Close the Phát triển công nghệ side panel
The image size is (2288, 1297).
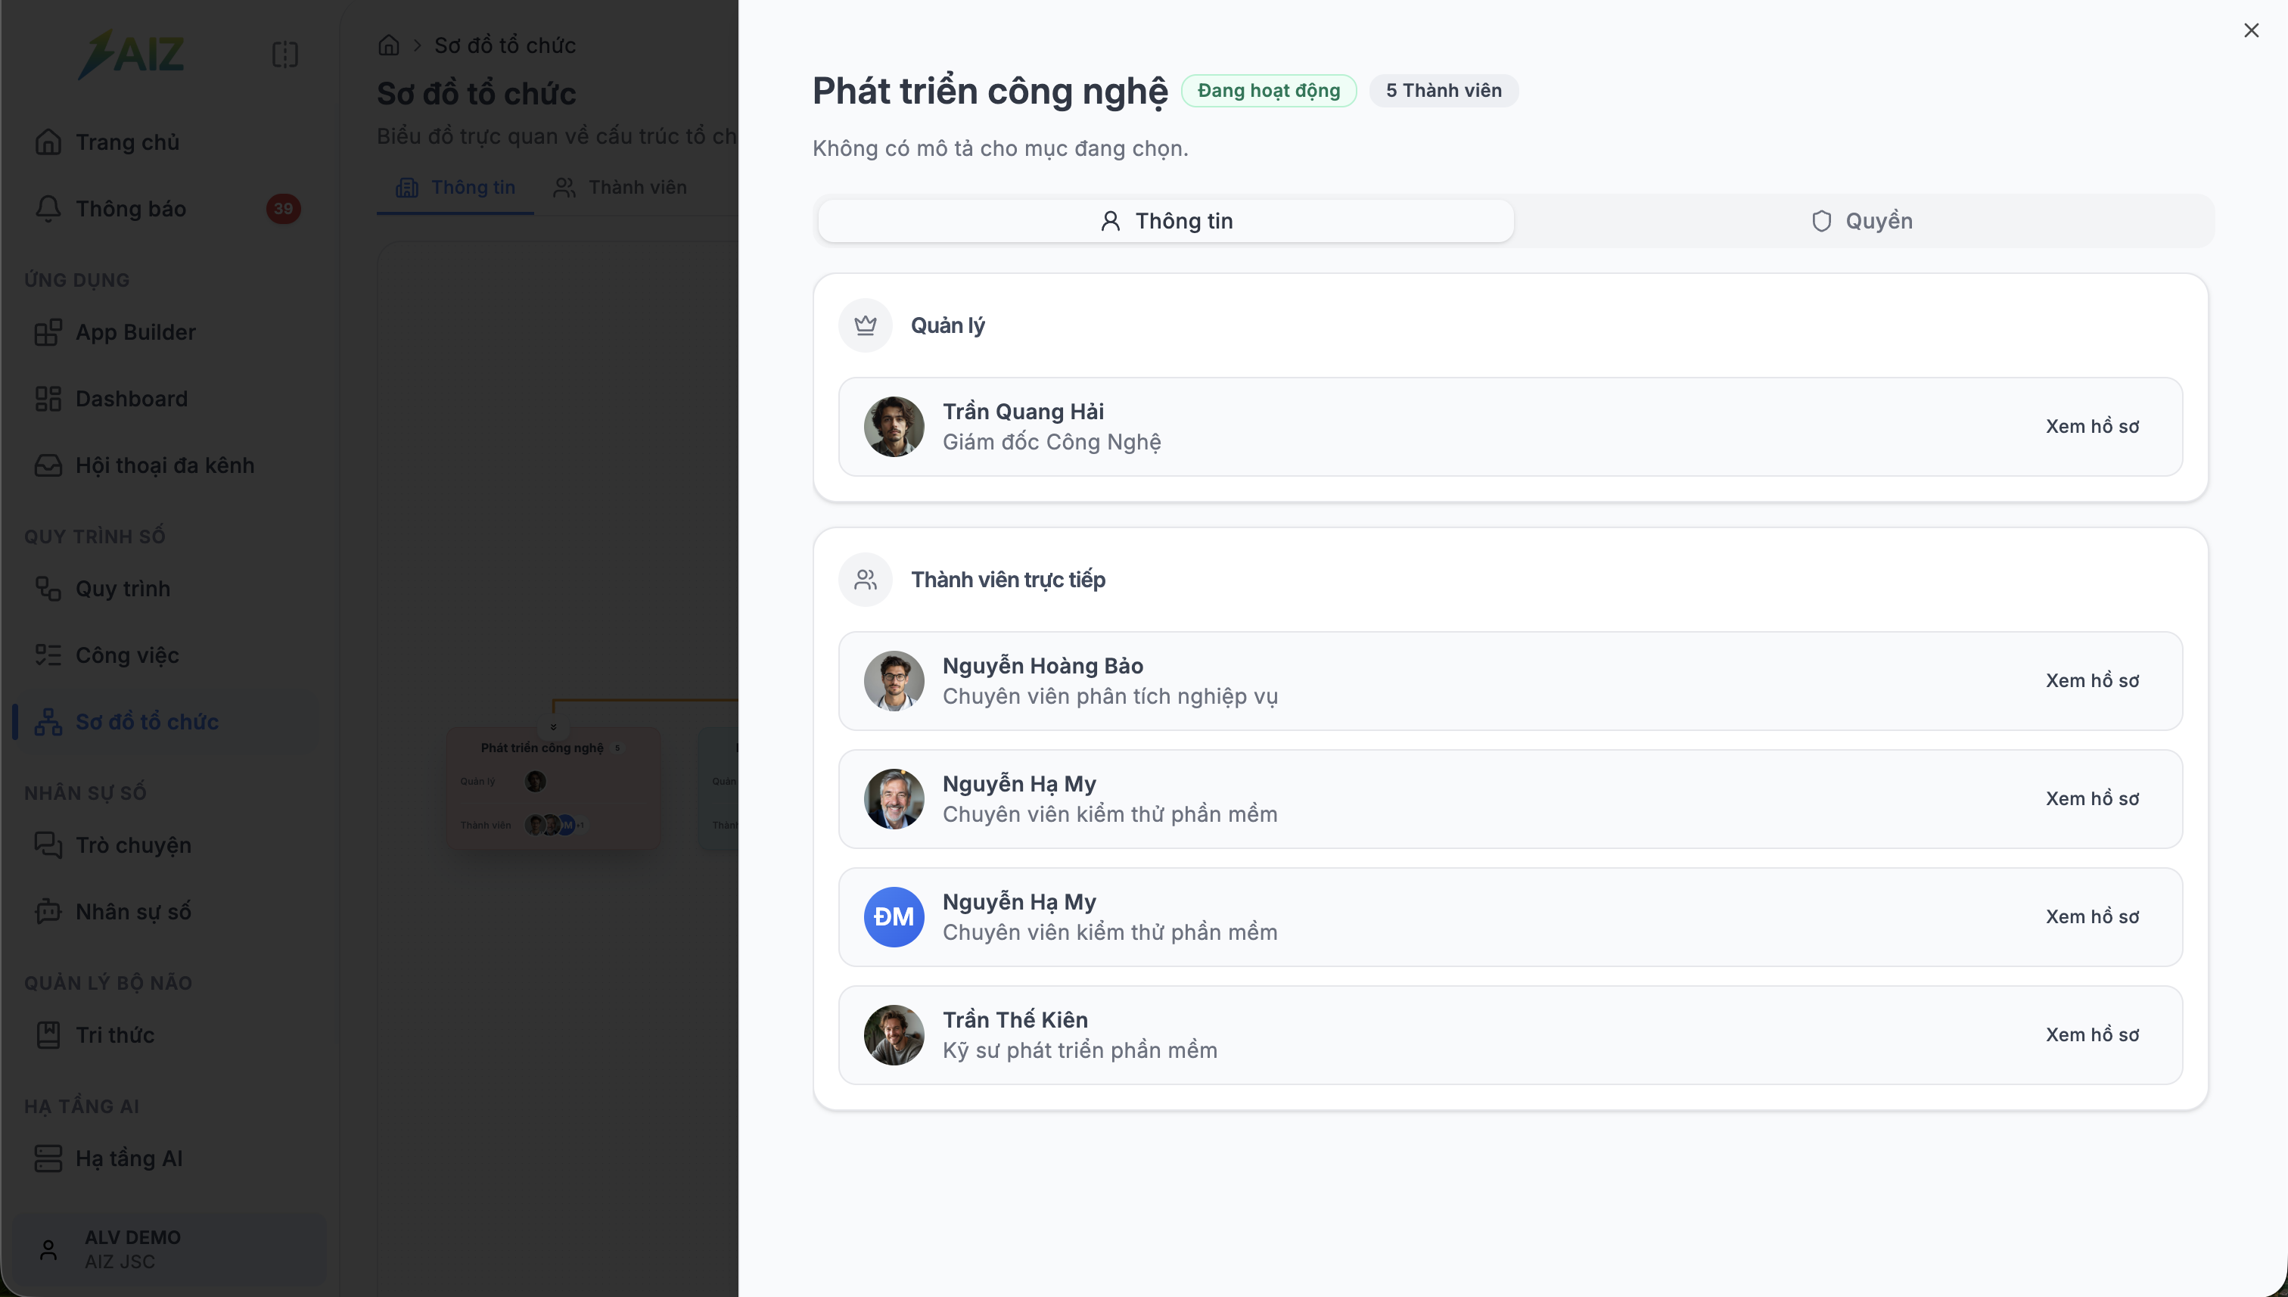tap(2251, 30)
